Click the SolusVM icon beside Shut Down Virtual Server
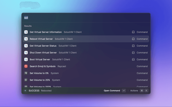The width and height of the screenshot is (172, 107). pos(26,53)
